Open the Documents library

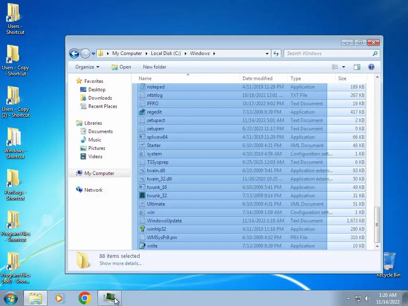point(100,131)
